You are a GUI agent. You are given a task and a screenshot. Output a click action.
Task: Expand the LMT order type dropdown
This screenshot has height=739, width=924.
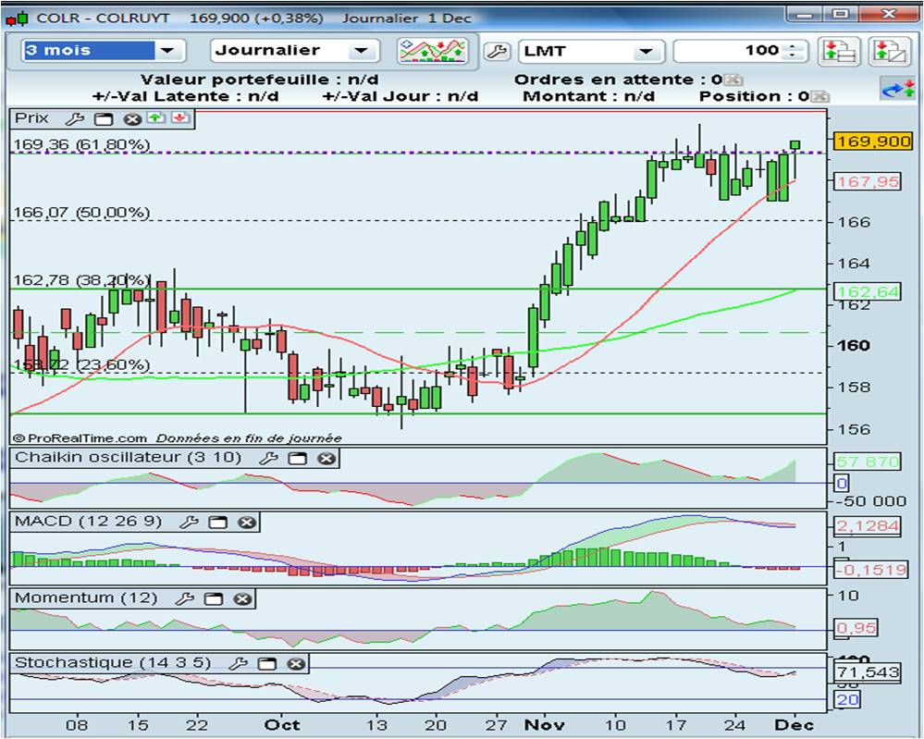(646, 51)
